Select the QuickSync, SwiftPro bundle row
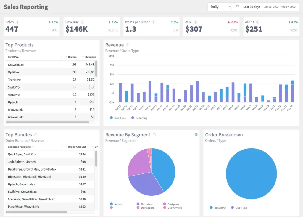The width and height of the screenshot is (303, 217). (x=50, y=154)
